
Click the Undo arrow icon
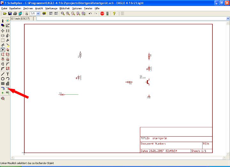click(x=90, y=14)
